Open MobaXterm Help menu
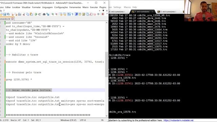 (135, 7)
